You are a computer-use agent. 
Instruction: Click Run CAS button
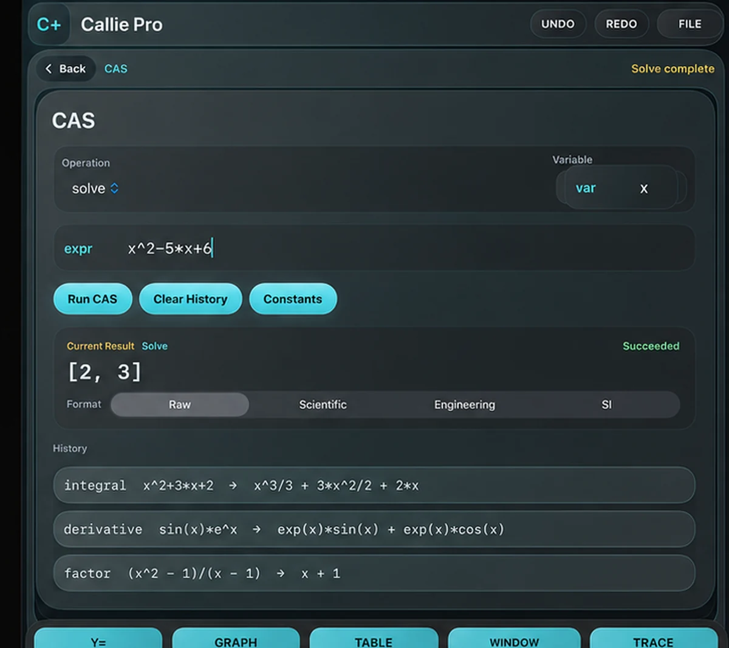pyautogui.click(x=92, y=299)
